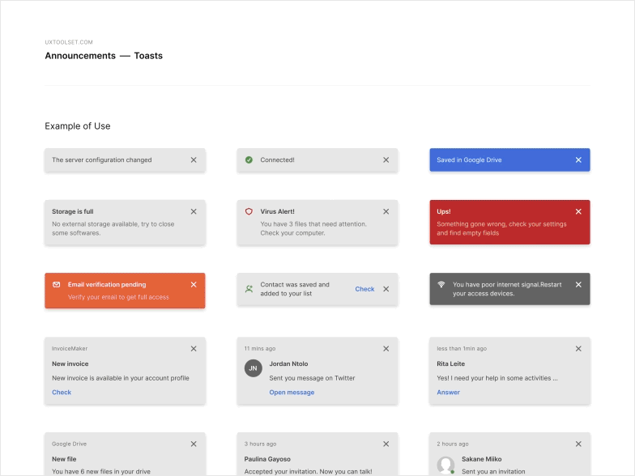Dismiss the server configuration changed toast
Viewport: 635px width, 476px height.
pyautogui.click(x=194, y=160)
